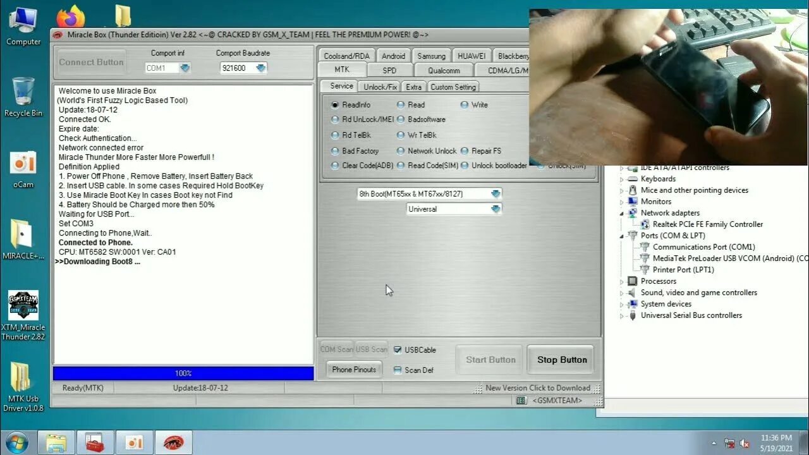Open the red toolbox taskbar icon
Image resolution: width=809 pixels, height=455 pixels.
pos(95,442)
